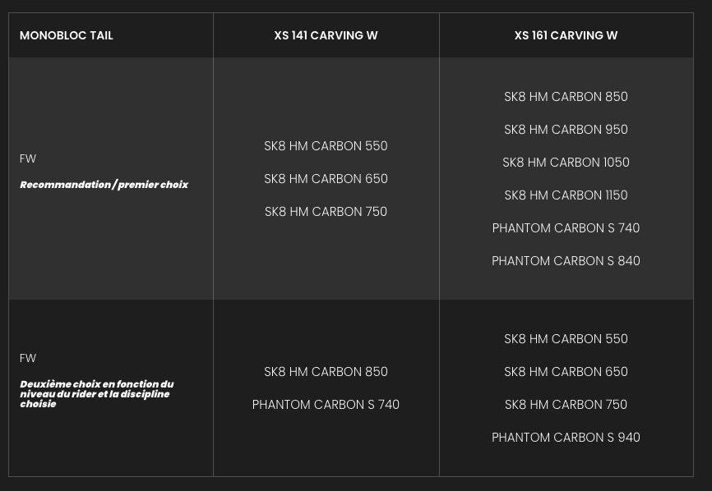Click the Recommandation / premier choix label

(104, 185)
